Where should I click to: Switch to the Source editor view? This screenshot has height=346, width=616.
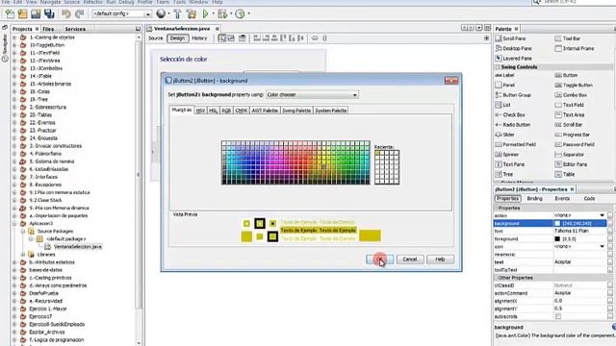(x=156, y=38)
